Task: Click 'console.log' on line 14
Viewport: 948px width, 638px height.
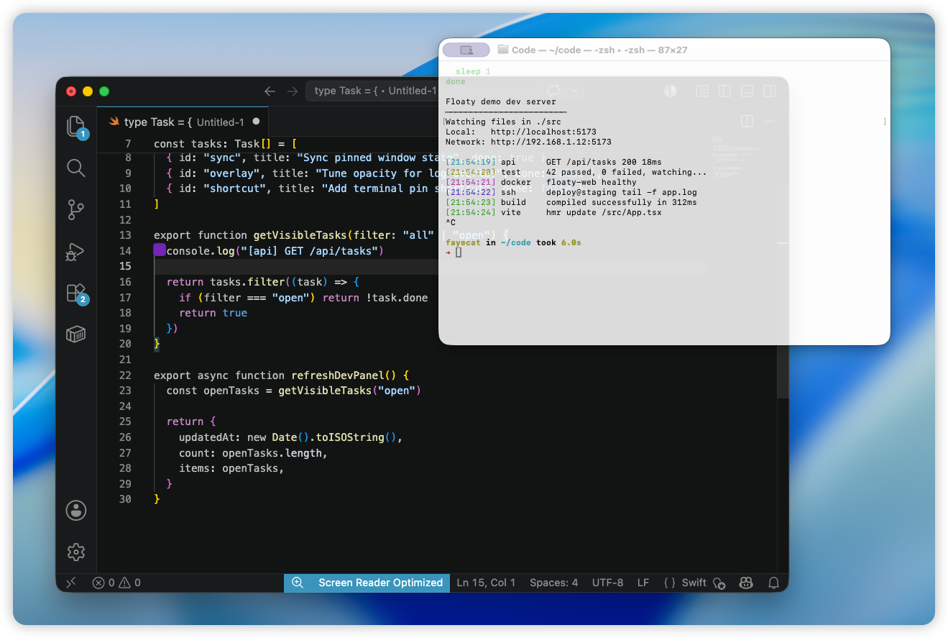Action: 200,251
